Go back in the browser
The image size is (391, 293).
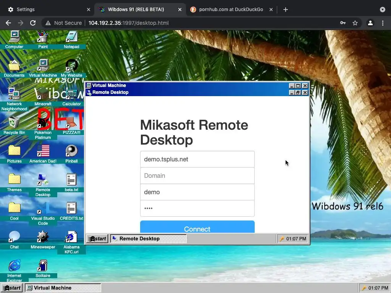click(8, 23)
